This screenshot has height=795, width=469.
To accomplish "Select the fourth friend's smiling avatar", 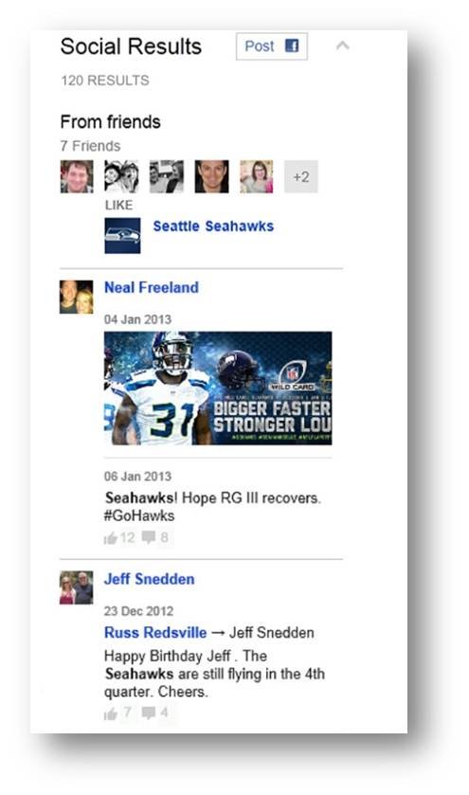I will point(211,176).
